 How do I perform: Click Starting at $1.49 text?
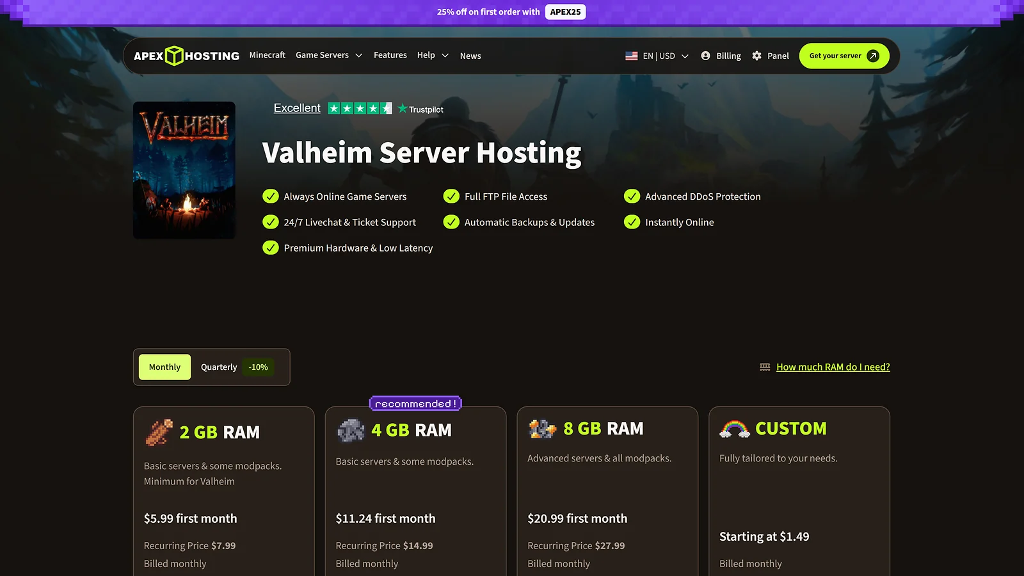[x=764, y=536]
